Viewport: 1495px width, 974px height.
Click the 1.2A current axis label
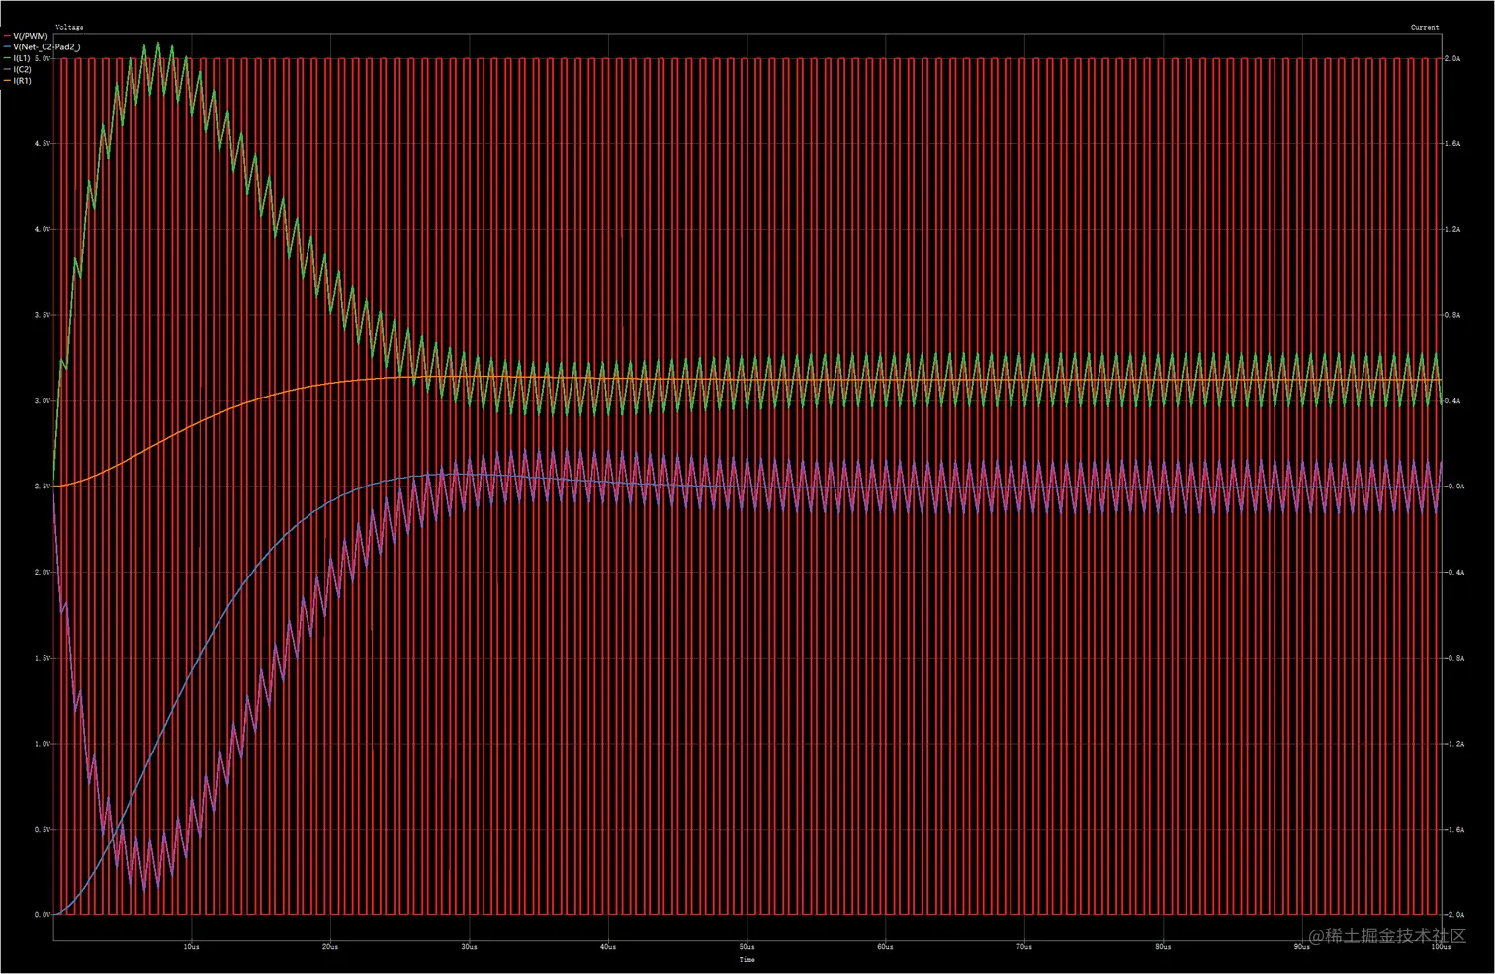[1453, 230]
